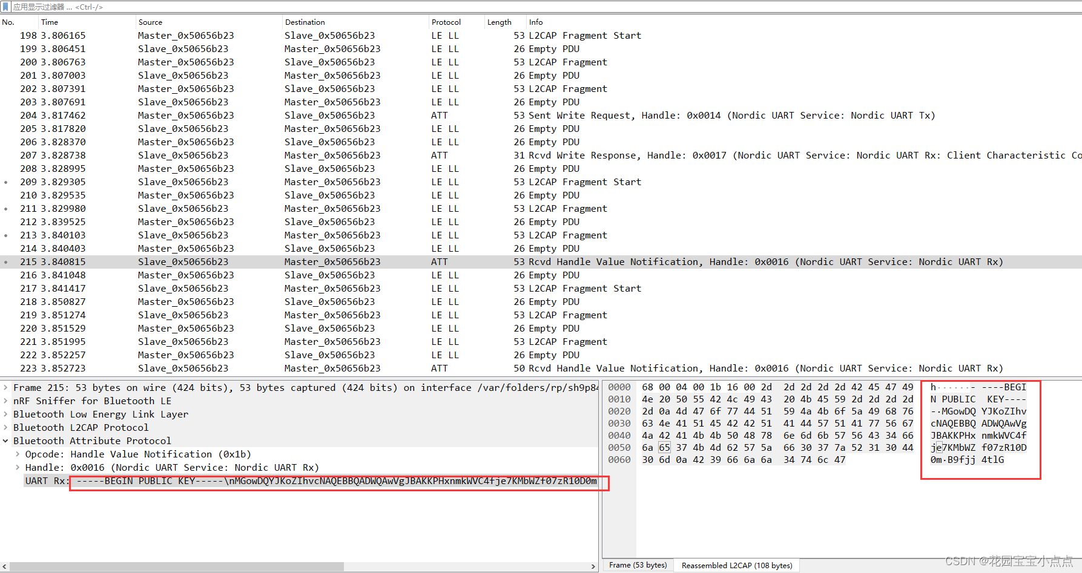Select packet 203 Empty PDU row
The image size is (1082, 573).
[x=541, y=102]
